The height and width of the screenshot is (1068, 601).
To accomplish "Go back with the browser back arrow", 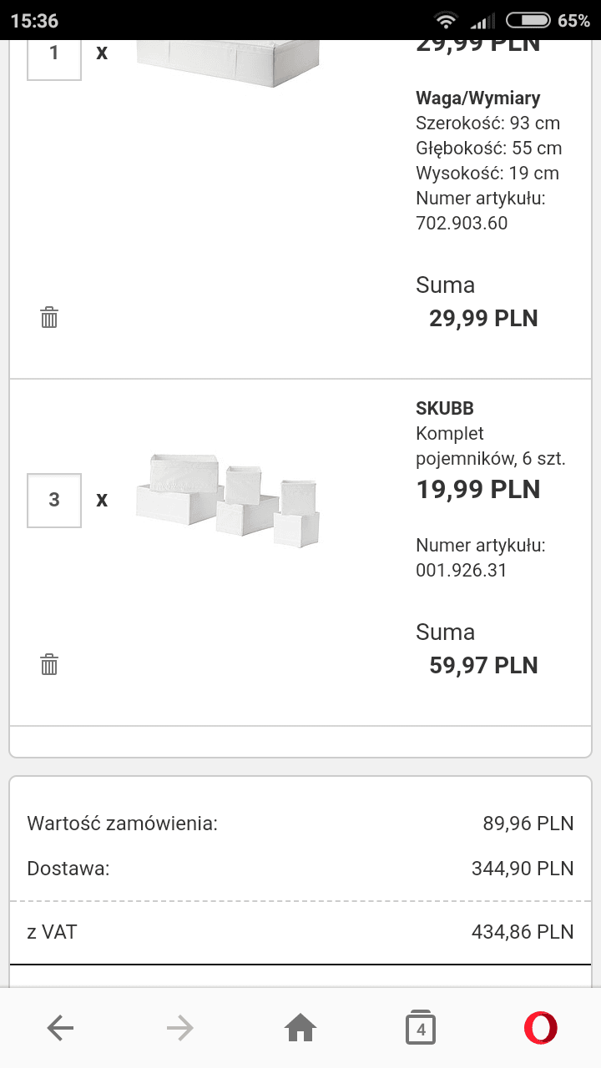I will (x=60, y=1028).
